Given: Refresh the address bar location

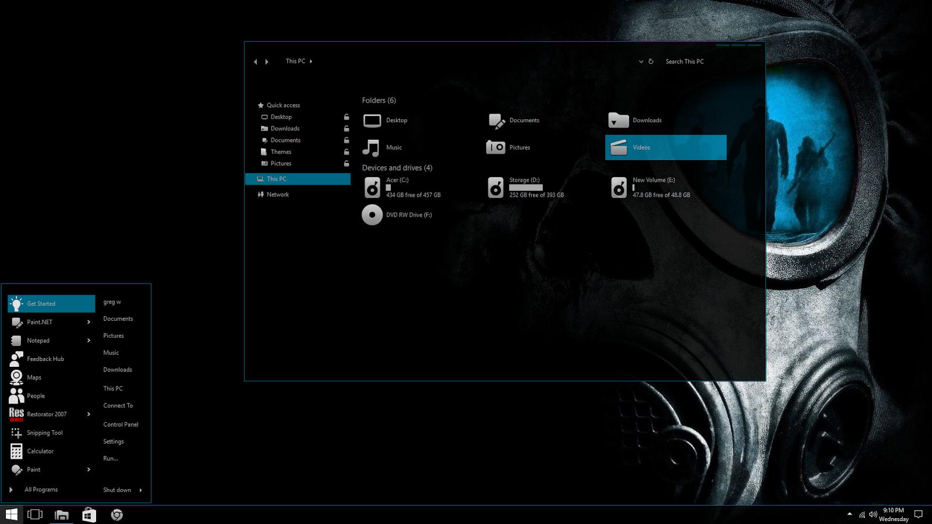Looking at the screenshot, I should [651, 61].
